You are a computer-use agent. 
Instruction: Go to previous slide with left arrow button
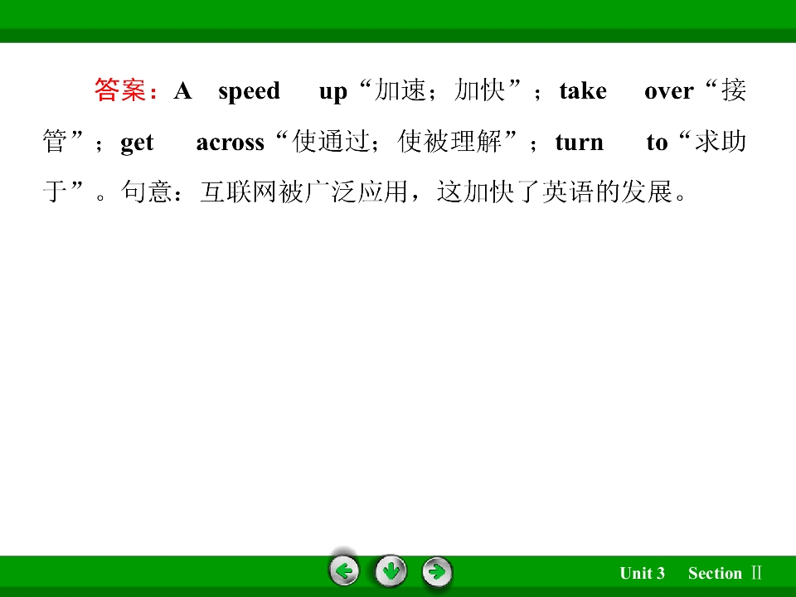[x=344, y=571]
